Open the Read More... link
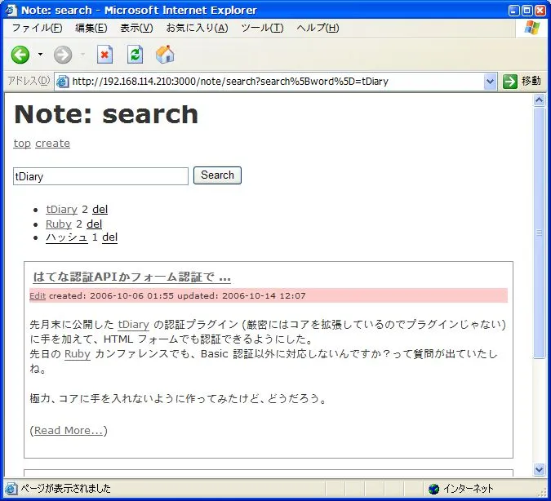The image size is (551, 501). point(69,430)
